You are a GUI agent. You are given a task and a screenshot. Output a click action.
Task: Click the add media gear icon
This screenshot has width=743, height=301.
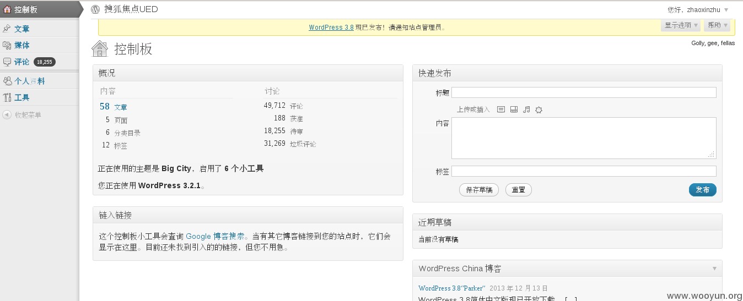tap(539, 110)
